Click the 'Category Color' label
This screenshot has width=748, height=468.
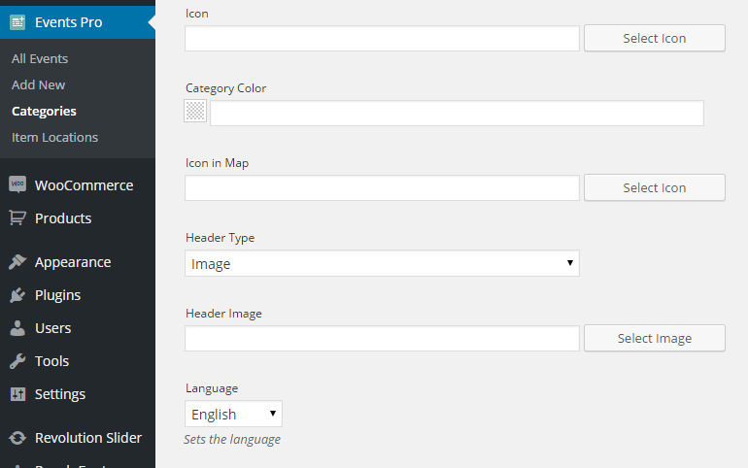click(x=225, y=88)
